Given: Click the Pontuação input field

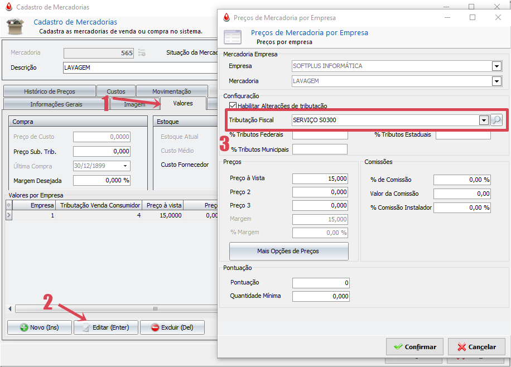Looking at the screenshot, I should [321, 283].
